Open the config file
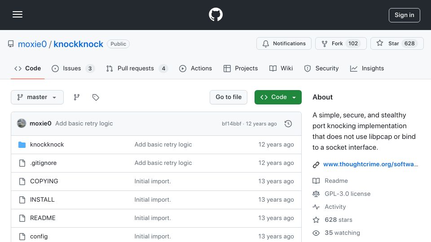This screenshot has height=242, width=431. [39, 237]
